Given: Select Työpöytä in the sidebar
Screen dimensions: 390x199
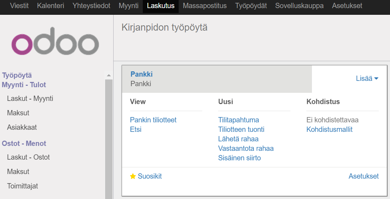Looking at the screenshot, I should (x=17, y=75).
